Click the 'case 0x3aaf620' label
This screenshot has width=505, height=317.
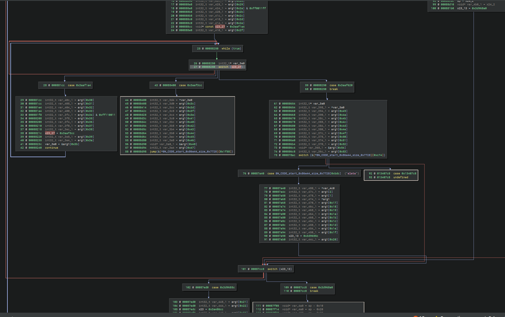coord(341,85)
